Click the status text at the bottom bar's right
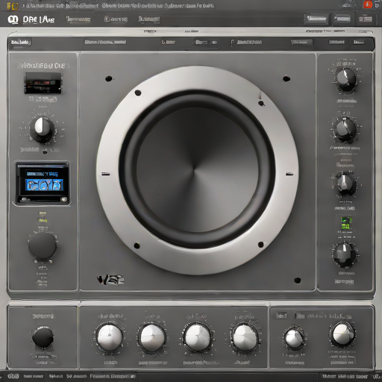 point(345,377)
